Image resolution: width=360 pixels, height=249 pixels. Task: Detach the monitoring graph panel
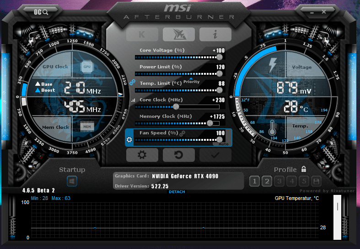[x=177, y=192]
